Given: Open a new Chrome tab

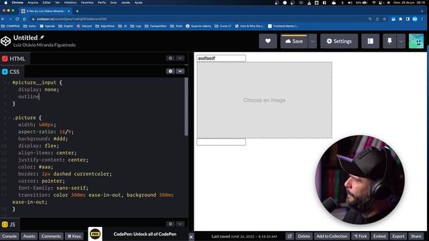Looking at the screenshot, I should (77, 11).
